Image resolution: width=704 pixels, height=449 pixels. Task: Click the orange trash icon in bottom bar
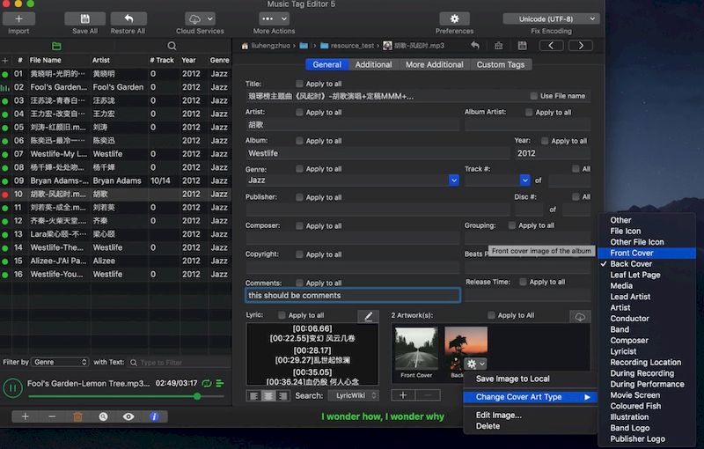pos(78,416)
